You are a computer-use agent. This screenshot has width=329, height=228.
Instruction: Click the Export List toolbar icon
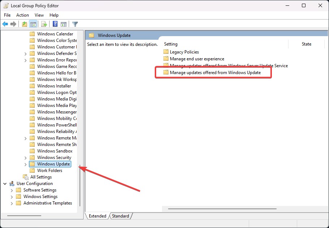click(x=44, y=24)
